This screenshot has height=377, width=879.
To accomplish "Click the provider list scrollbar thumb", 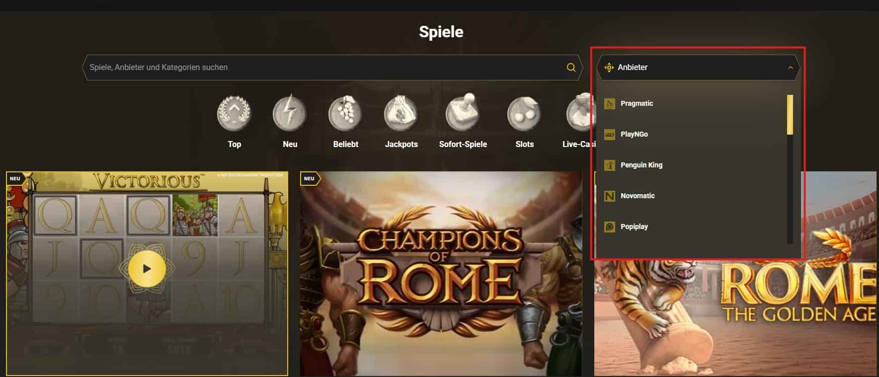I will click(790, 115).
